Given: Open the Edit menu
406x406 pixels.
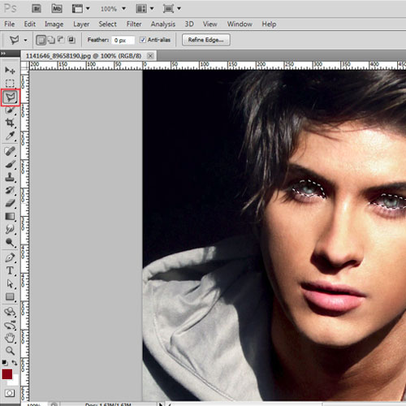Looking at the screenshot, I should coord(30,24).
